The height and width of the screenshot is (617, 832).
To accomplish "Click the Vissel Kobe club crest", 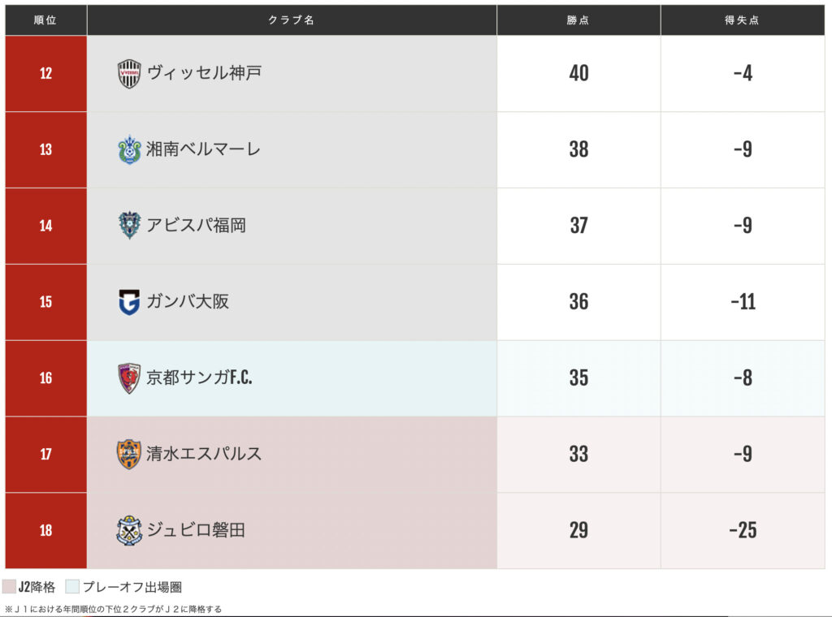I will [129, 74].
